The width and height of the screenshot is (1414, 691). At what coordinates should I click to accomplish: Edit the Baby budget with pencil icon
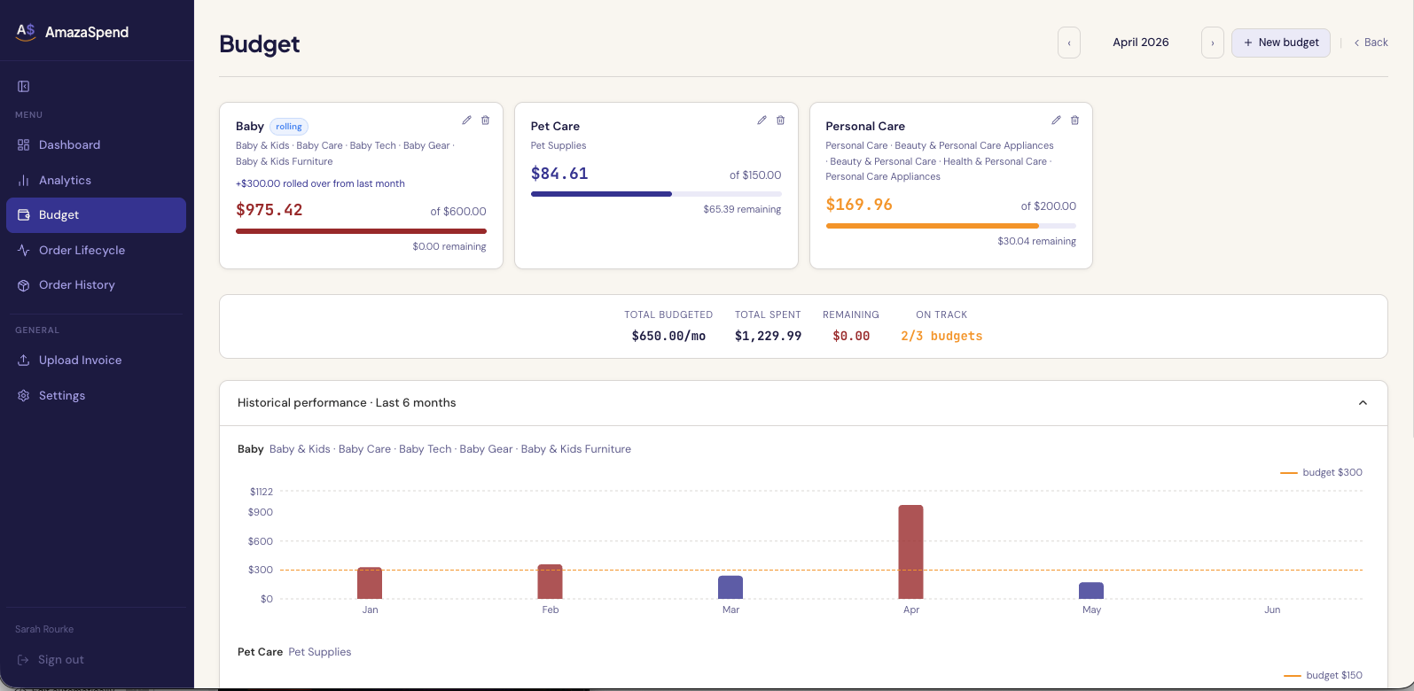pos(466,120)
